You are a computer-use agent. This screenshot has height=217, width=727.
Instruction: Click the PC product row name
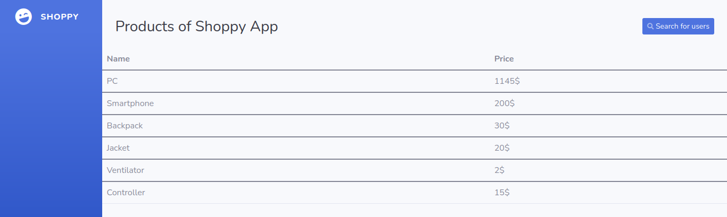coord(112,81)
